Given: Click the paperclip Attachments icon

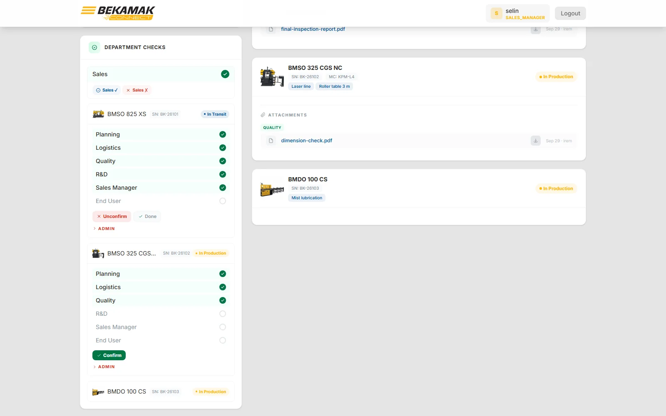Looking at the screenshot, I should point(263,115).
